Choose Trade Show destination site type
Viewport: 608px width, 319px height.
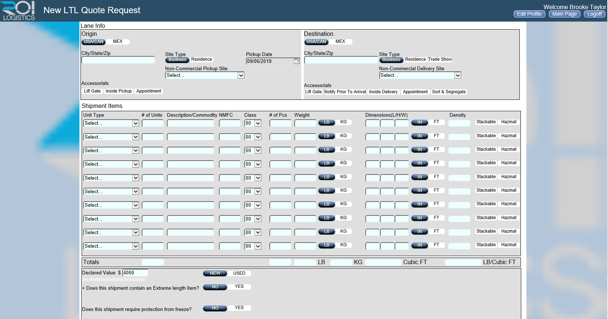click(440, 59)
